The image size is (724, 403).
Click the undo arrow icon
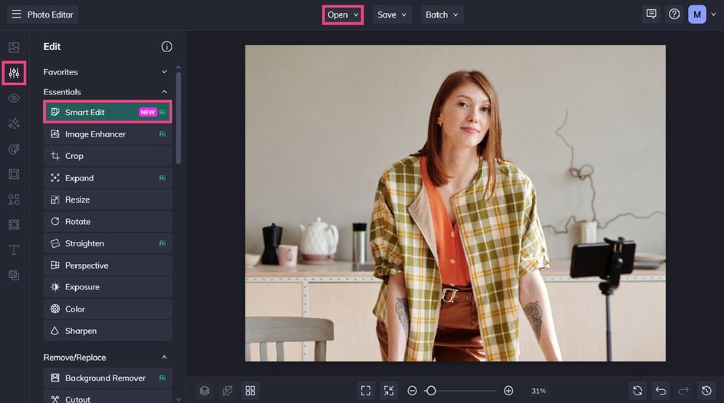point(660,391)
